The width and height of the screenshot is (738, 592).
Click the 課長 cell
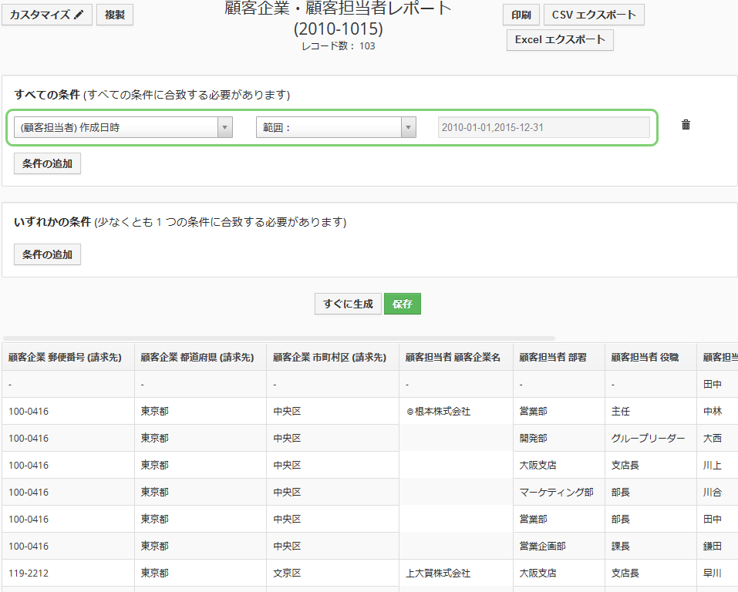coord(650,546)
